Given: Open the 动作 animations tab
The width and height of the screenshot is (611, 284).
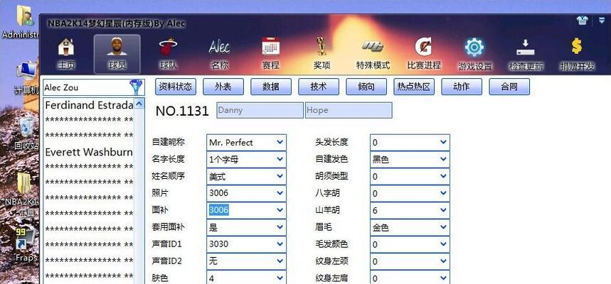Looking at the screenshot, I should click(x=462, y=87).
